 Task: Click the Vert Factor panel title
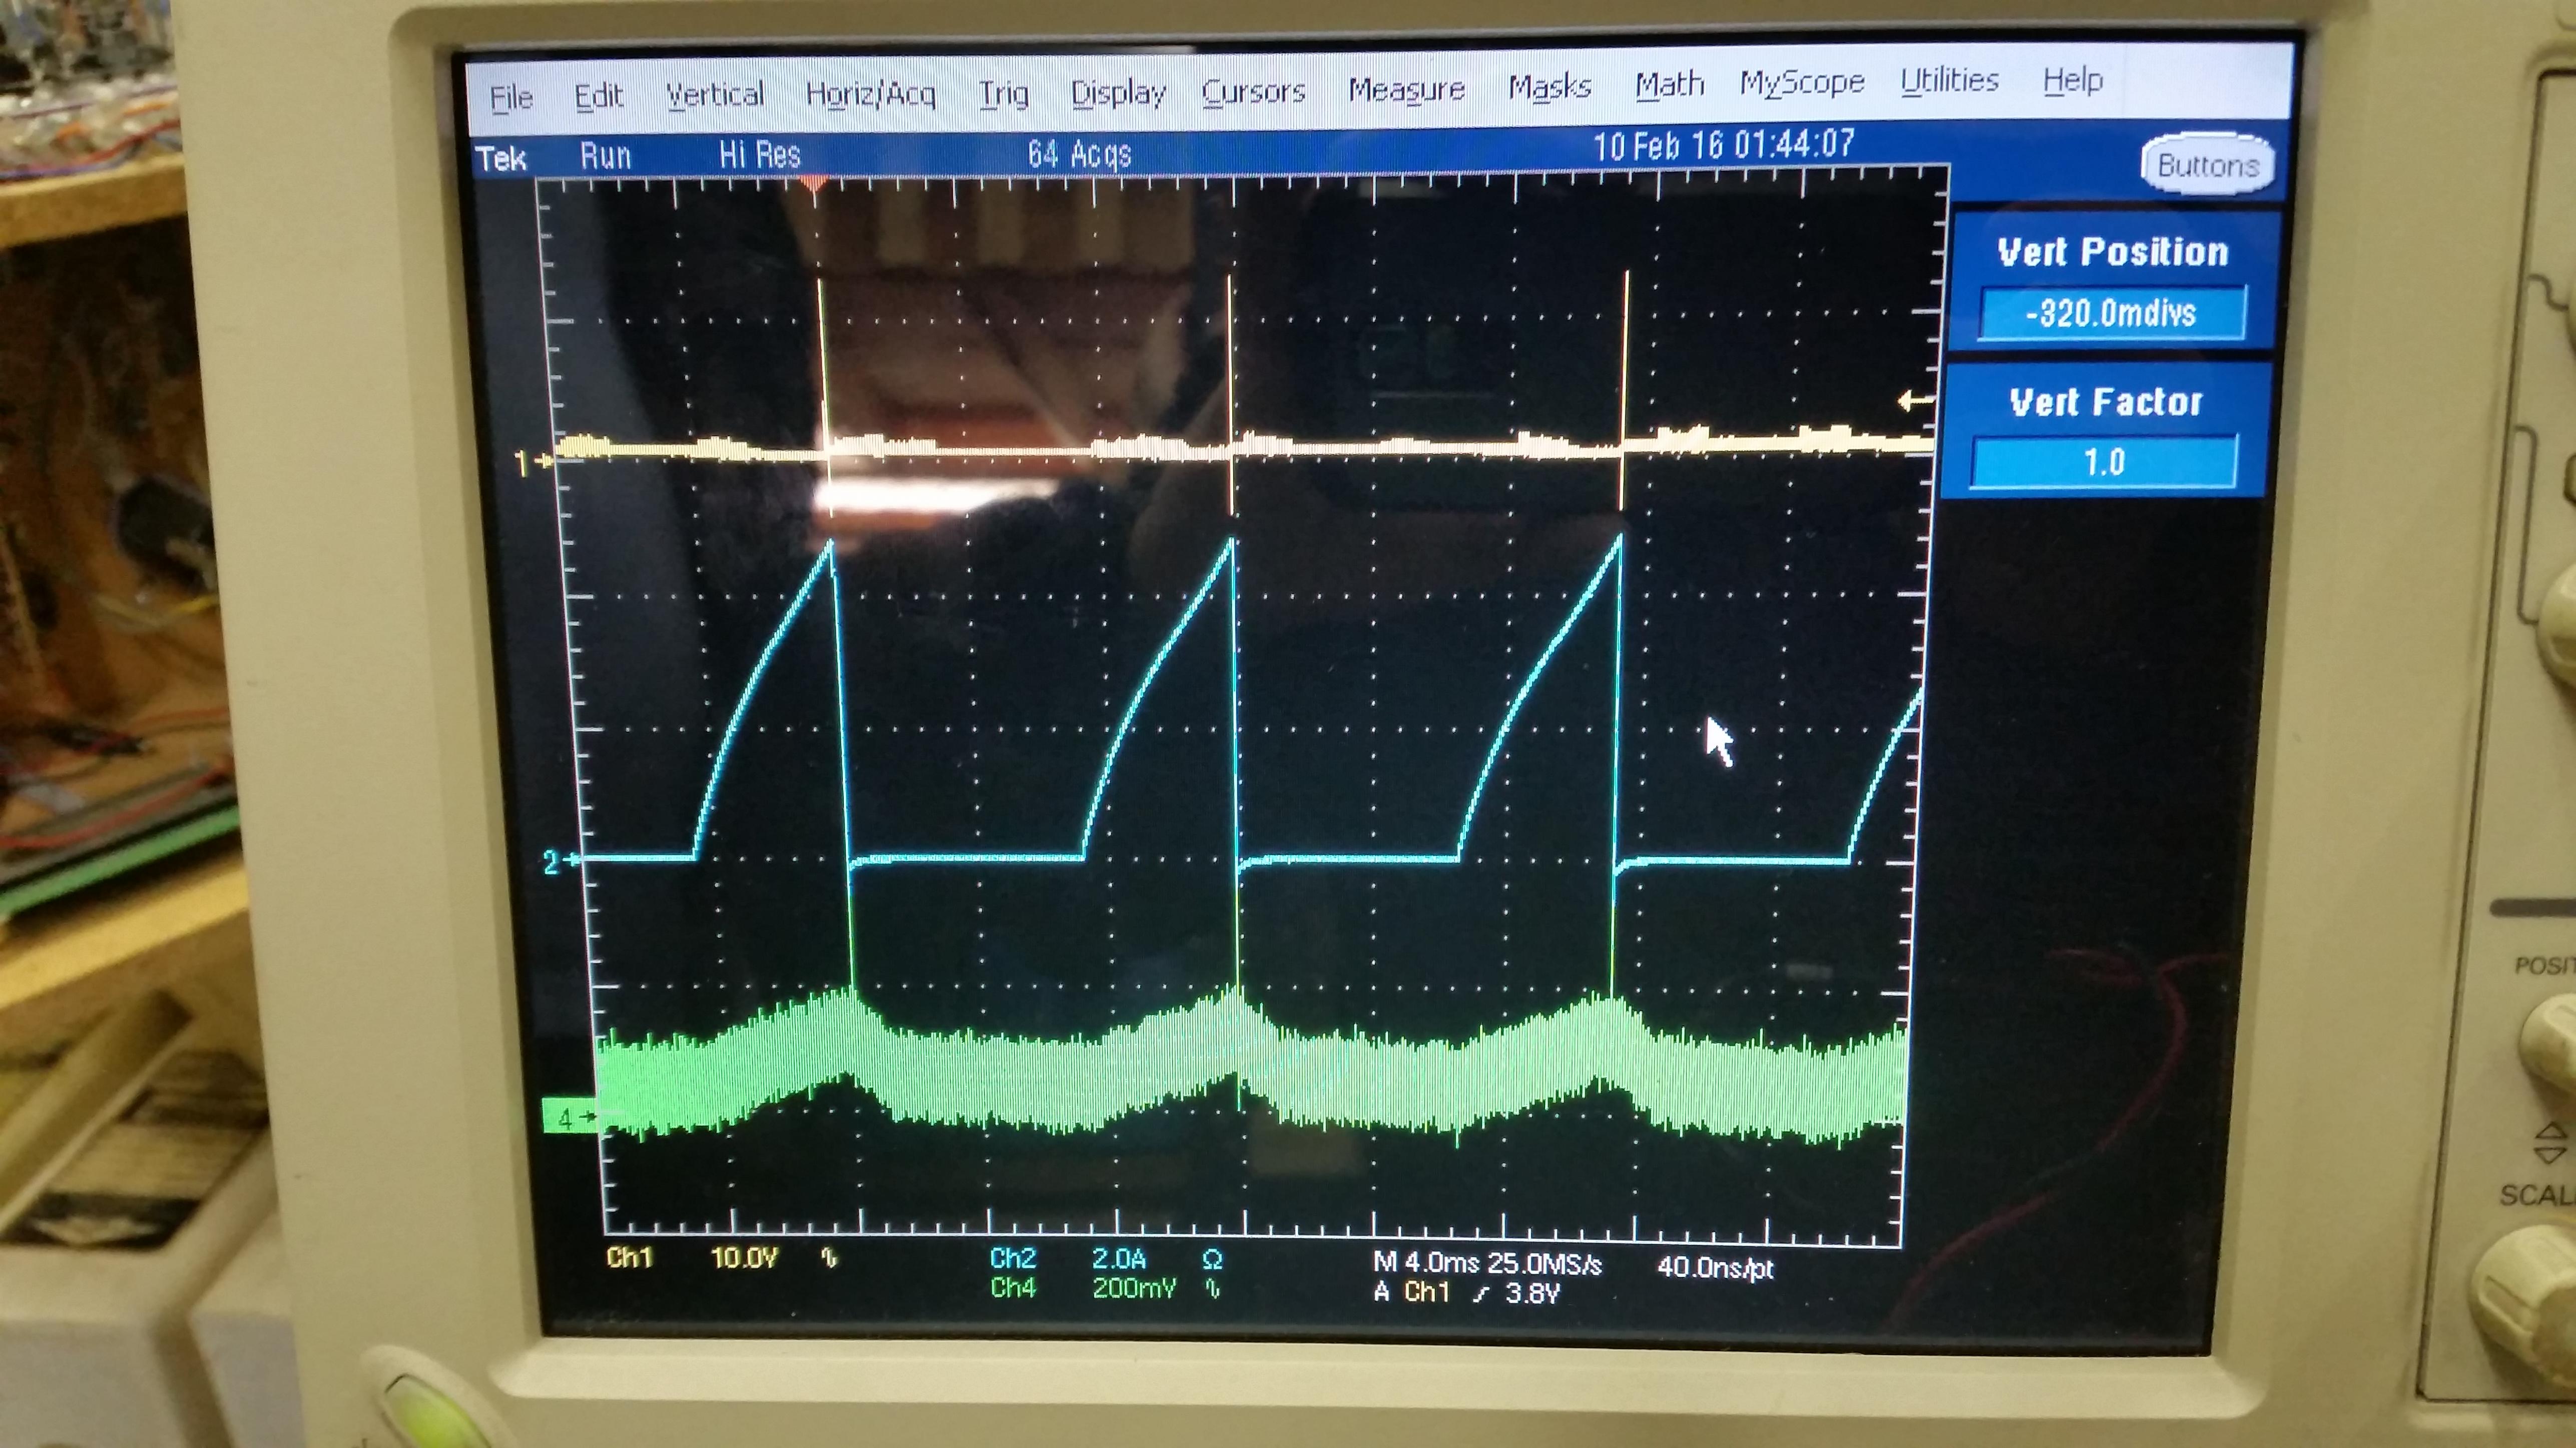pos(2106,402)
